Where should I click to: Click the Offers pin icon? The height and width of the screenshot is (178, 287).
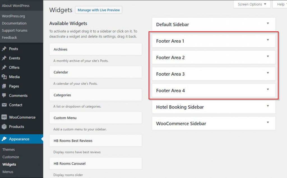tap(4, 68)
